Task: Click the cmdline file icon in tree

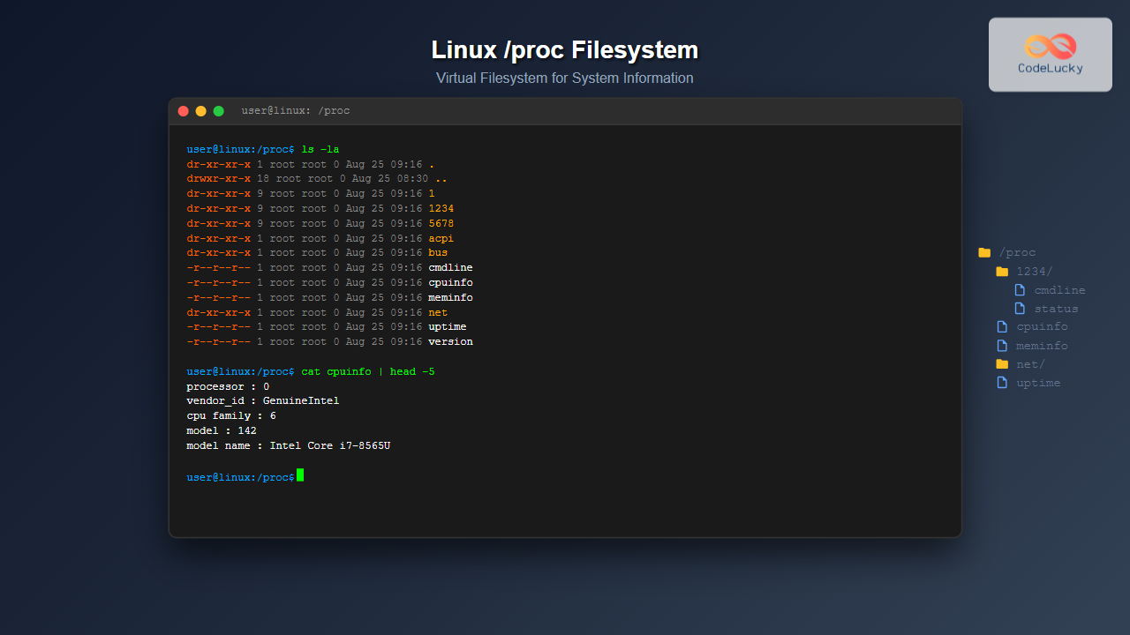Action: [1020, 290]
